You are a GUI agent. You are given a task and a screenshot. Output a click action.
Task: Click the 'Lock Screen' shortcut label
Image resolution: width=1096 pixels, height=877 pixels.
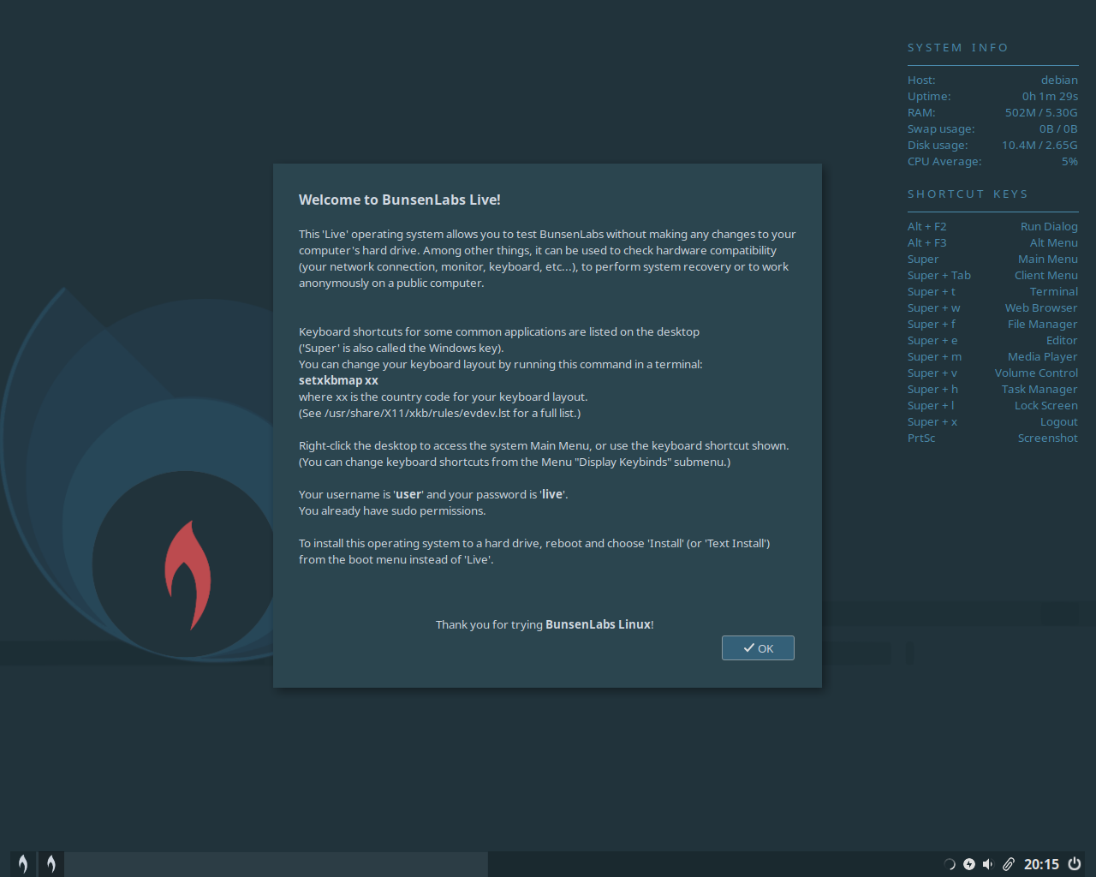tap(1046, 406)
